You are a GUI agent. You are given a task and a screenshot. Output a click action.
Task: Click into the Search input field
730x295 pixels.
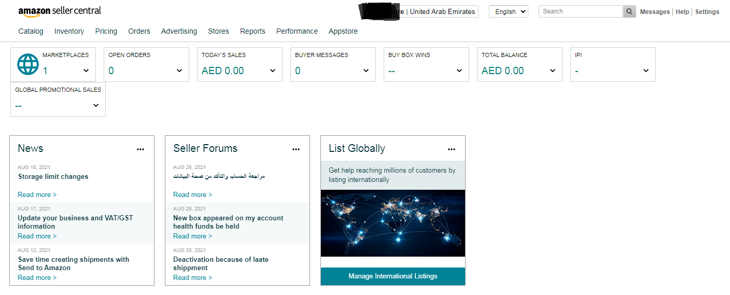[581, 11]
